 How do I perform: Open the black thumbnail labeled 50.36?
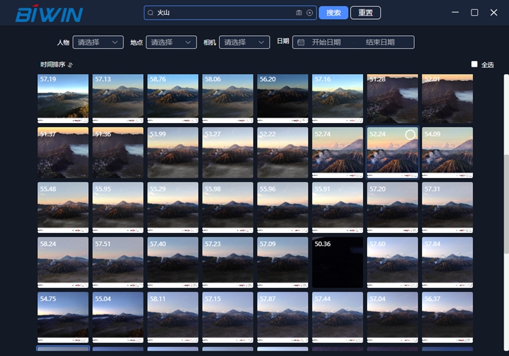[337, 262]
